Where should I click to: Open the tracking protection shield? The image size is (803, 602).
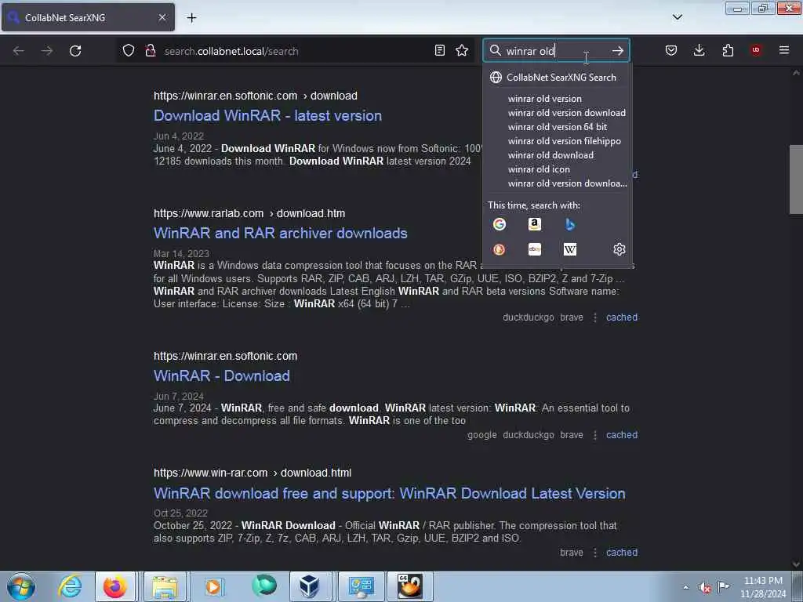[129, 51]
